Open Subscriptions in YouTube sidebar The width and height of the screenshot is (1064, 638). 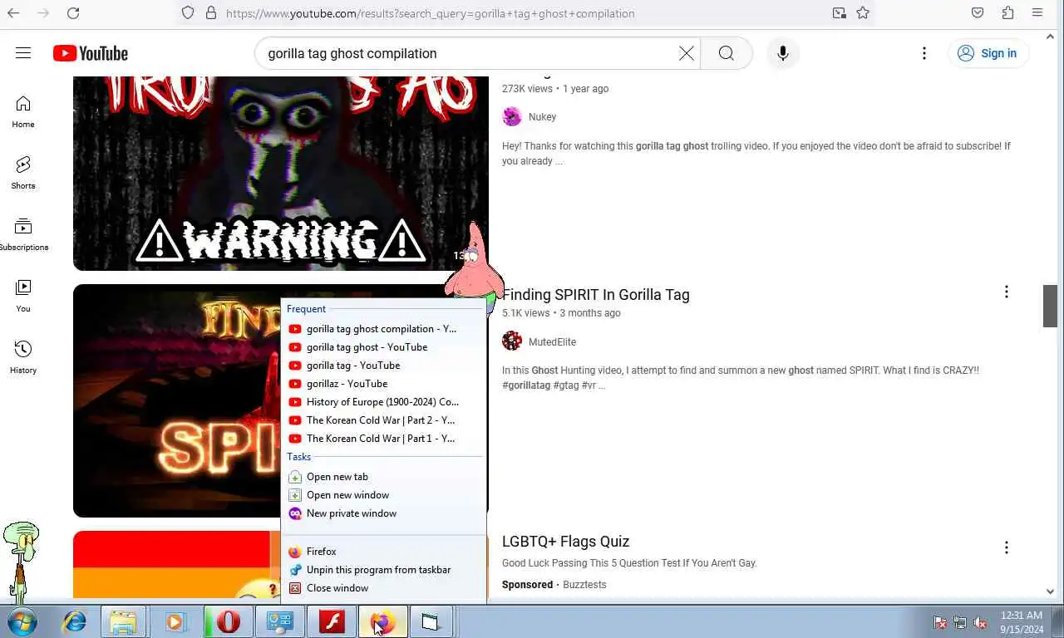[23, 235]
